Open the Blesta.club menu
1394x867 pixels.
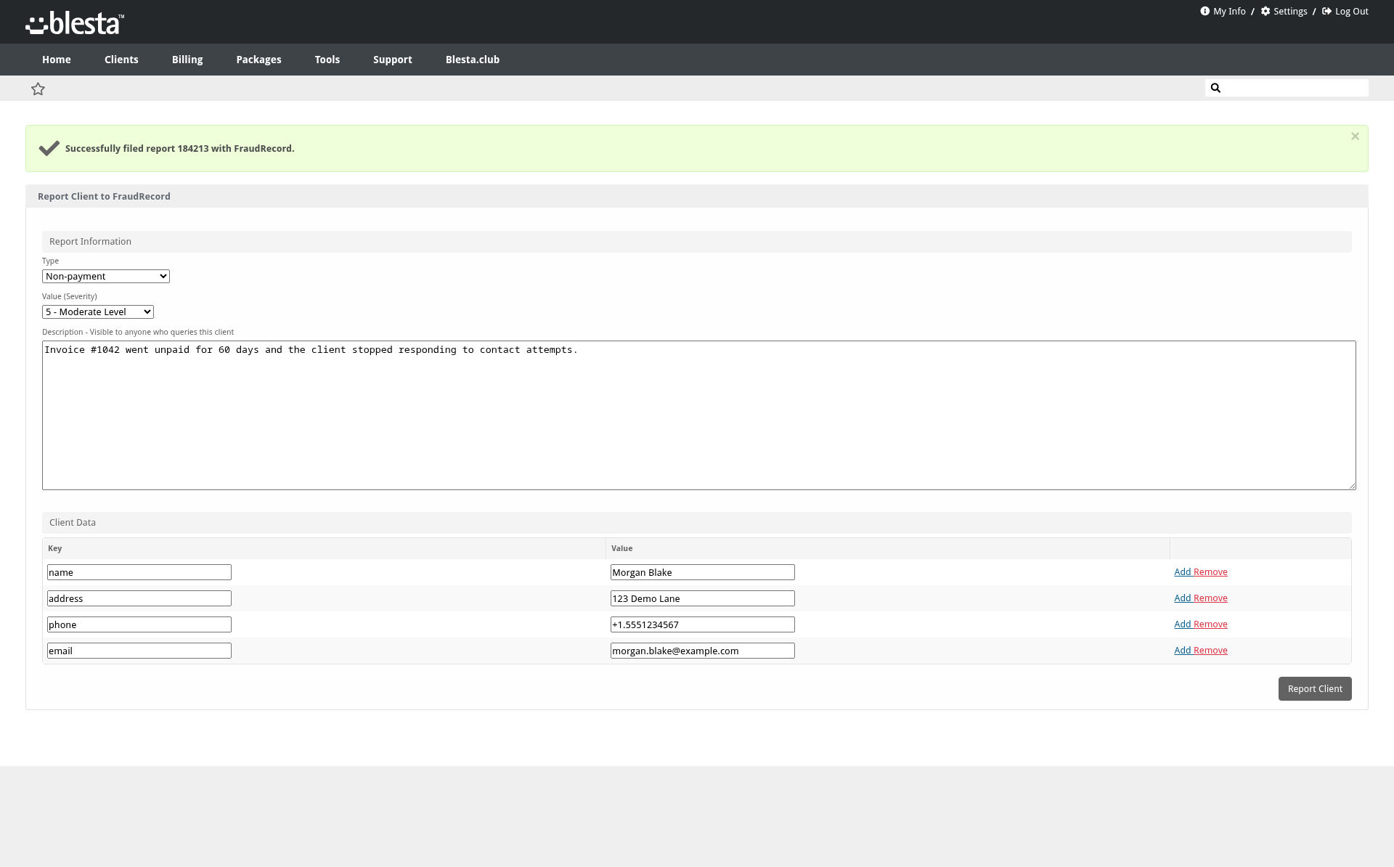point(473,60)
